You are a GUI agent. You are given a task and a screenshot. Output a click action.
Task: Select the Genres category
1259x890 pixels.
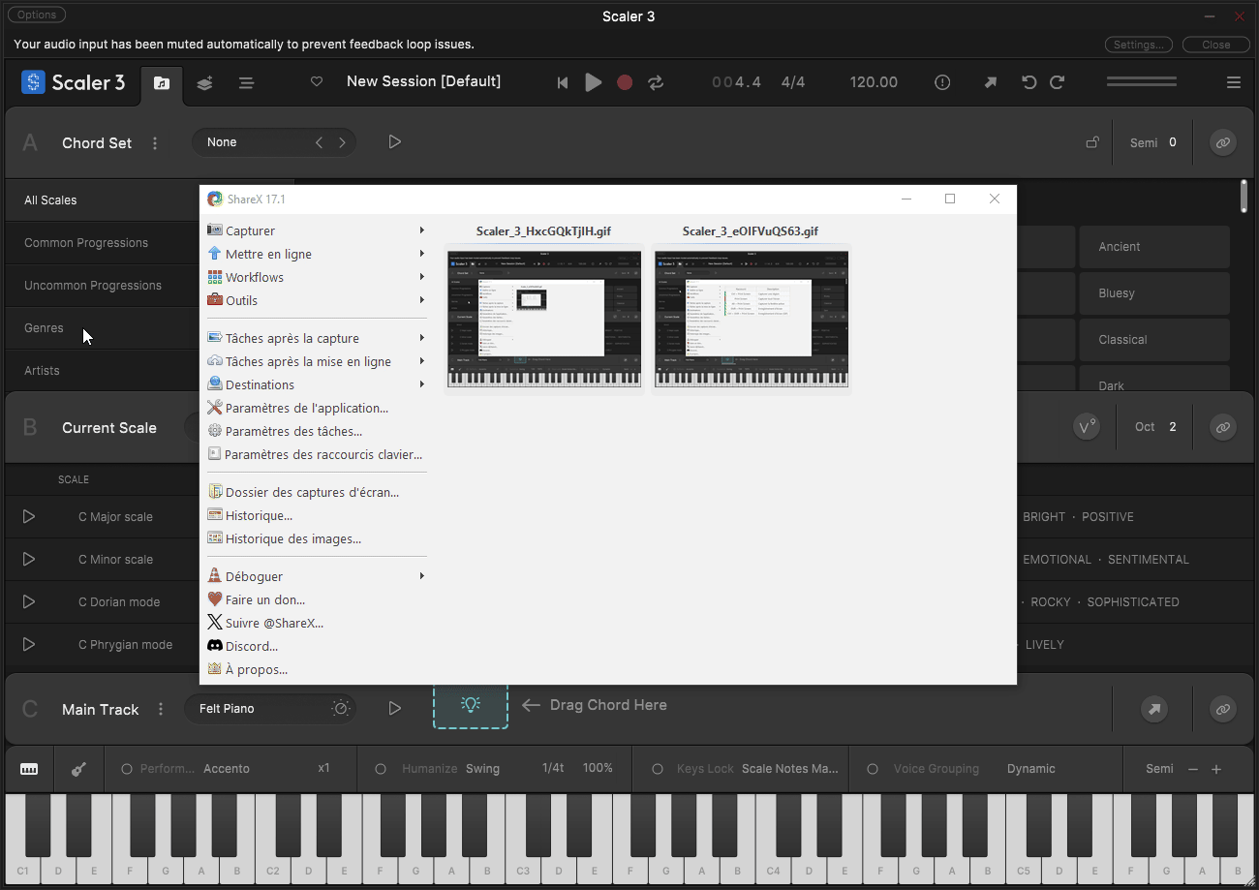coord(103,328)
